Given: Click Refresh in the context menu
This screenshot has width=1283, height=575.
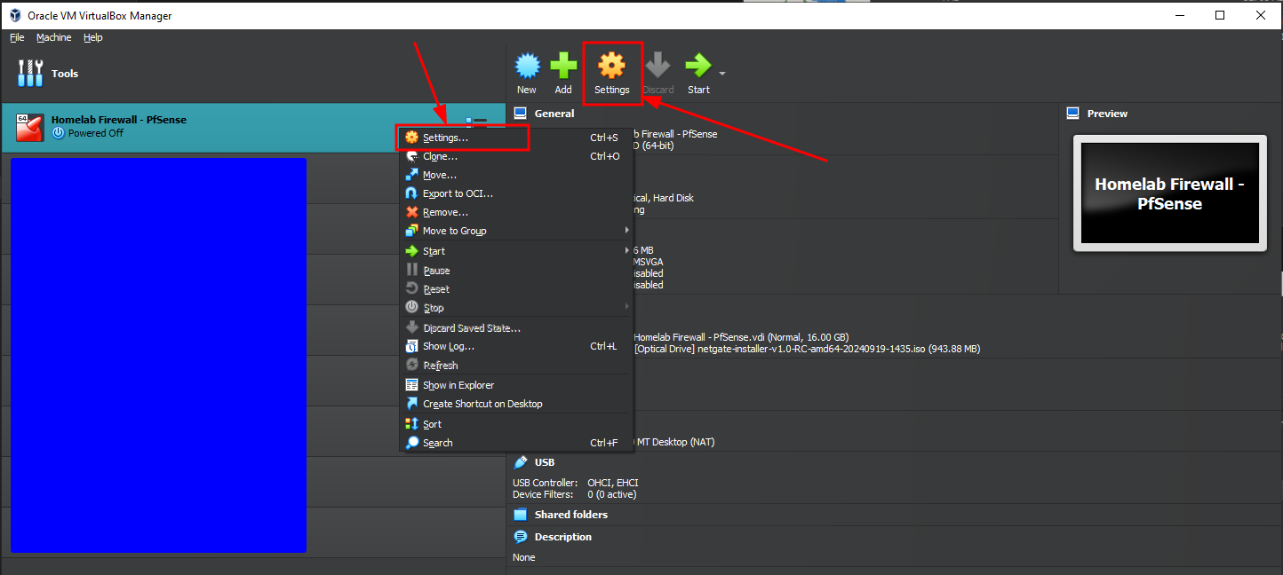Looking at the screenshot, I should (516, 365).
